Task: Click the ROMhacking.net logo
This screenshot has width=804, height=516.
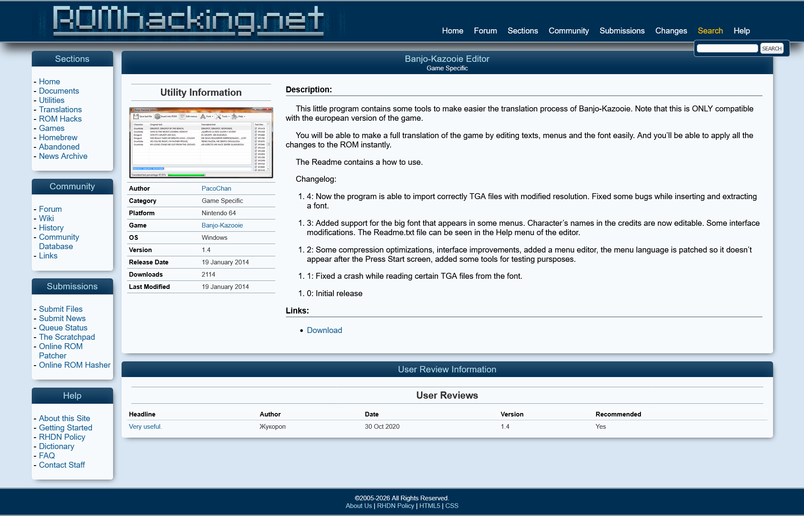Action: (188, 21)
